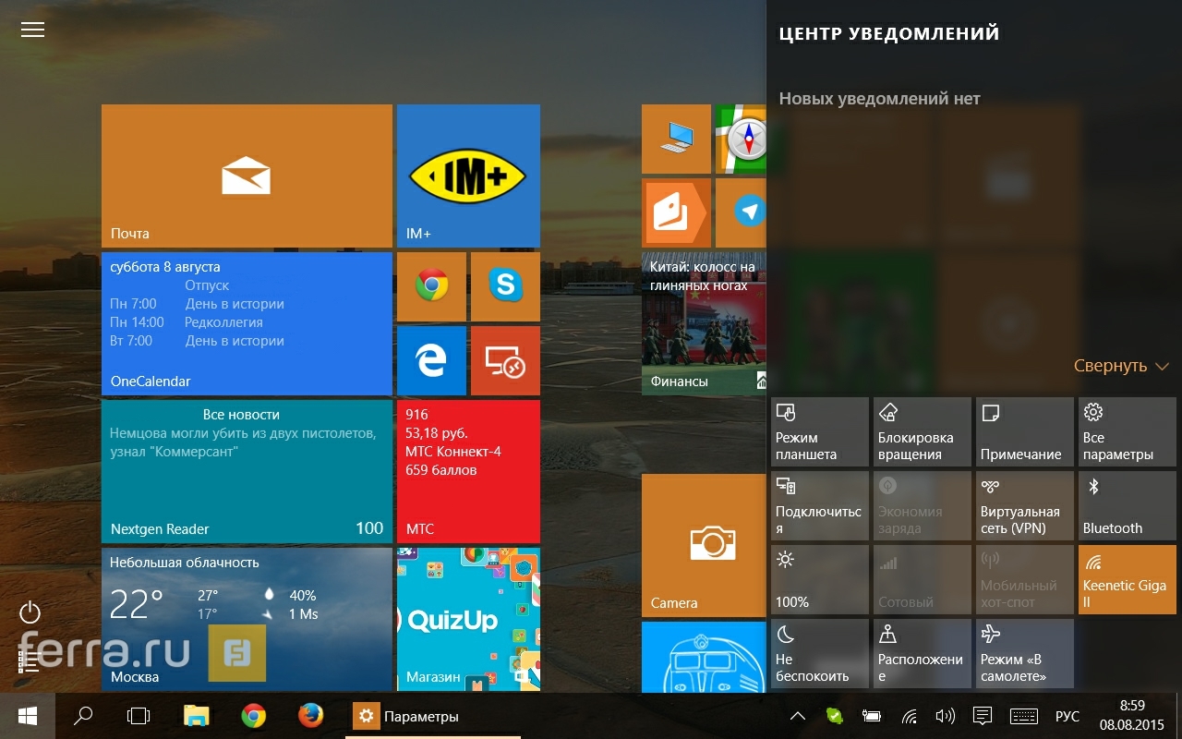
Task: Open Все параметры settings button
Action: (1127, 432)
